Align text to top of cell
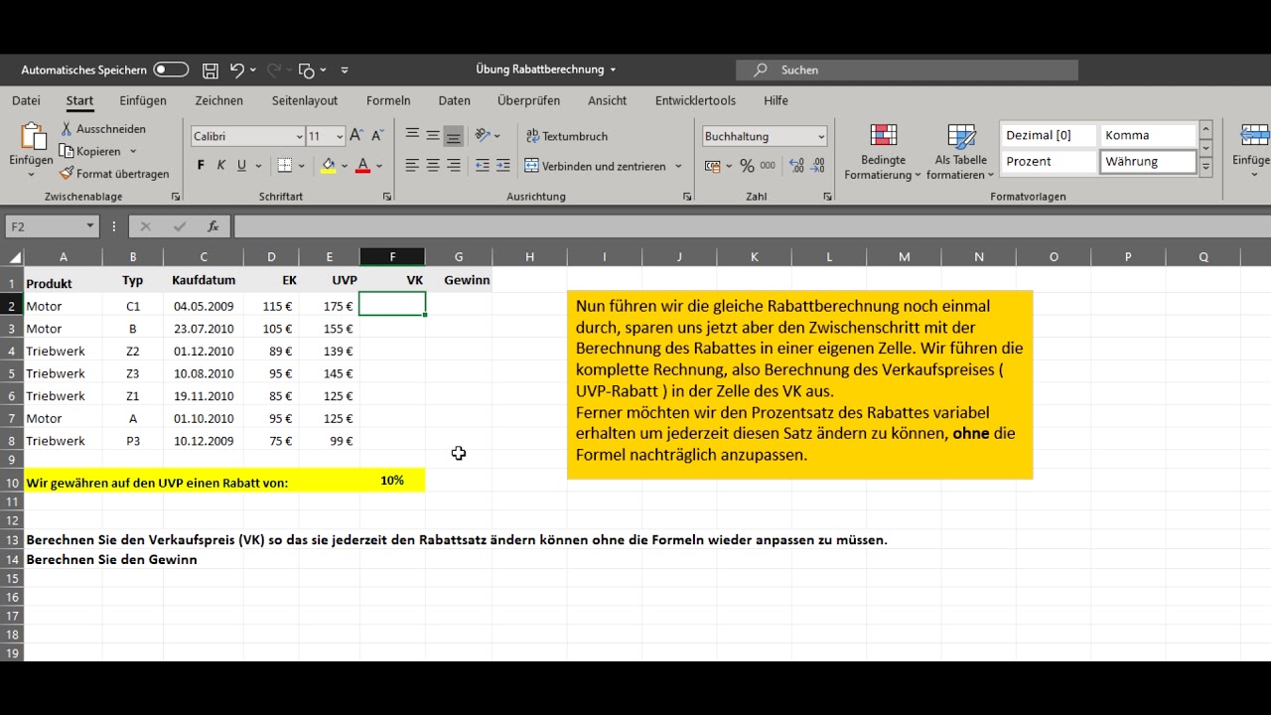The image size is (1271, 715). pyautogui.click(x=412, y=135)
